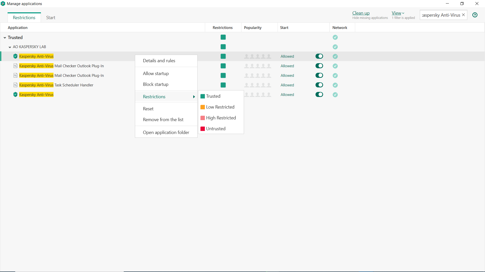This screenshot has height=272, width=485.
Task: Click Allowed link in Task Scheduler Handler row
Action: 287,85
